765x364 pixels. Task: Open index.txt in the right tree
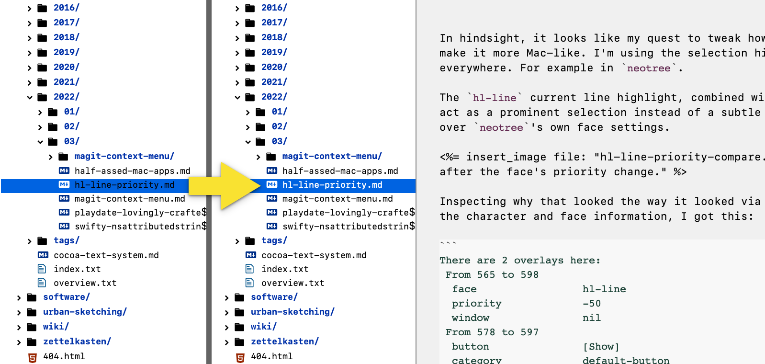(285, 269)
